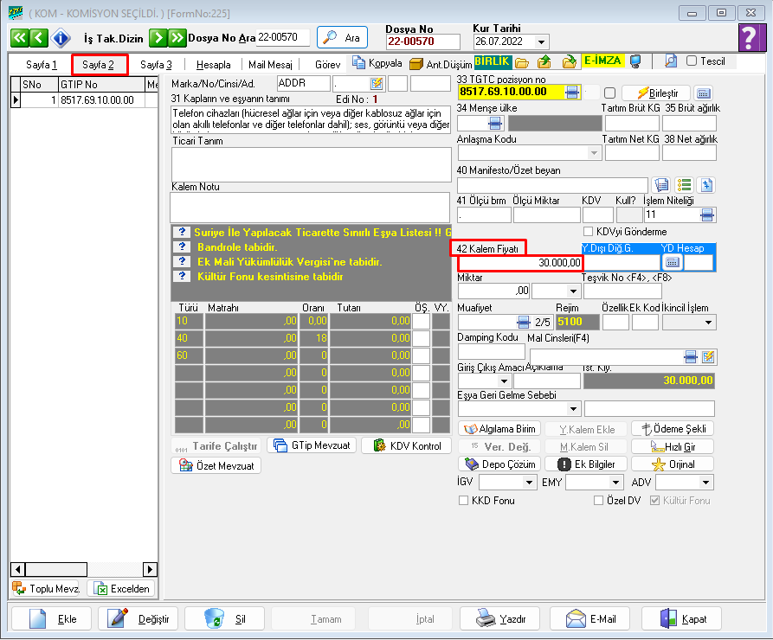Enable the KKD Fonu checkbox
This screenshot has height=640, width=773.
tap(463, 501)
